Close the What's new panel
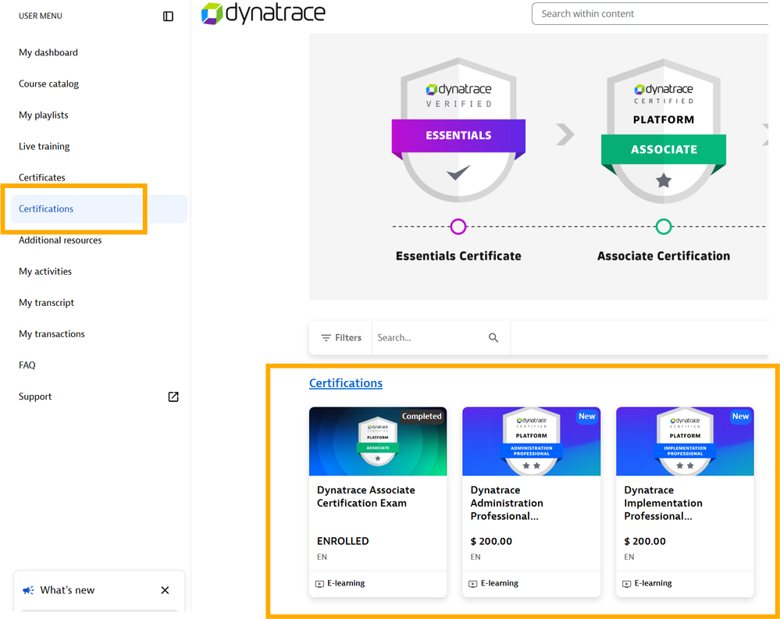The width and height of the screenshot is (780, 619). point(166,590)
